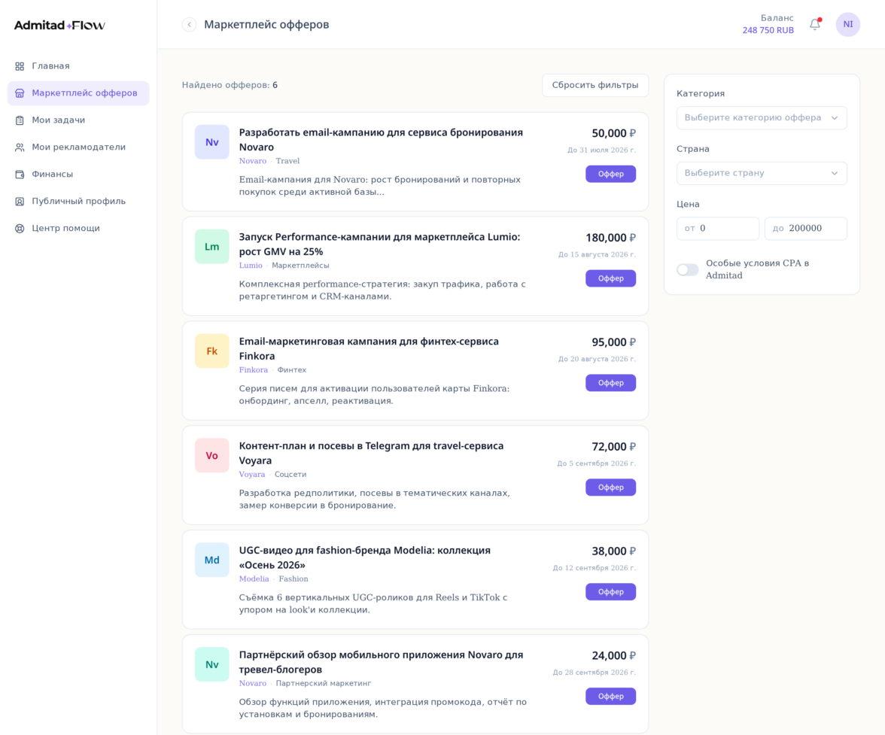Click the 'Финтех' category tag

(292, 370)
